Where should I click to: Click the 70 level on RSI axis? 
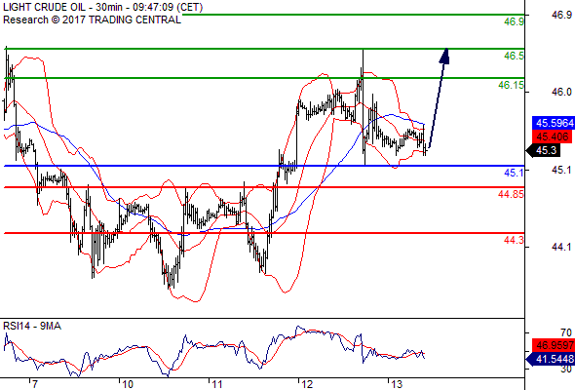point(566,333)
